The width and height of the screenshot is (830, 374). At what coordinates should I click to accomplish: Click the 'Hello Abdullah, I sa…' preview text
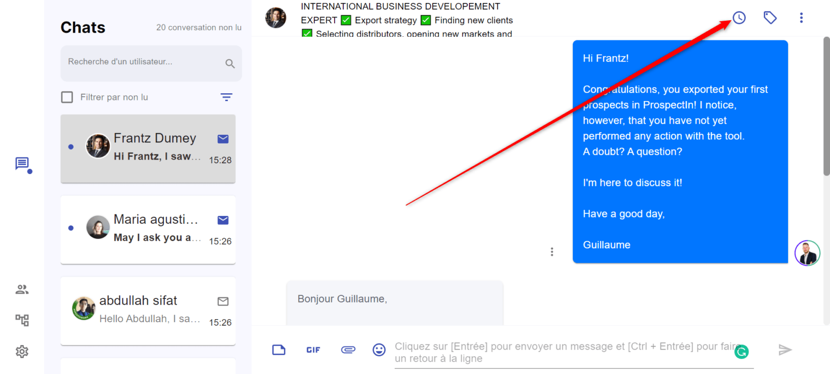tap(150, 319)
